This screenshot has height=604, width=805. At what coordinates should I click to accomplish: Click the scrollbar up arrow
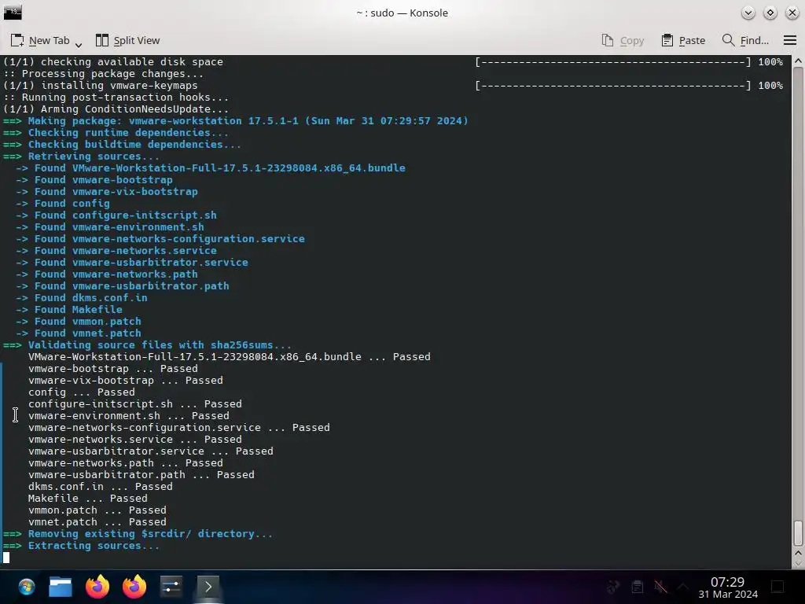click(x=798, y=61)
